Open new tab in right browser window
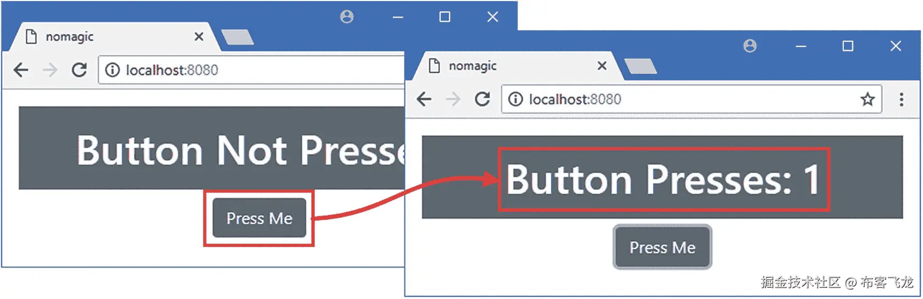 (640, 66)
